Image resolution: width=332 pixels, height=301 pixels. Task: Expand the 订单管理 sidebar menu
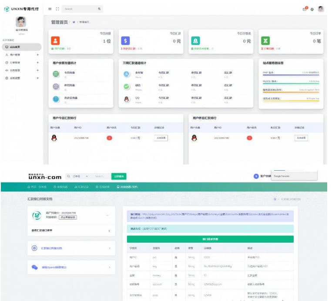click(37, 63)
